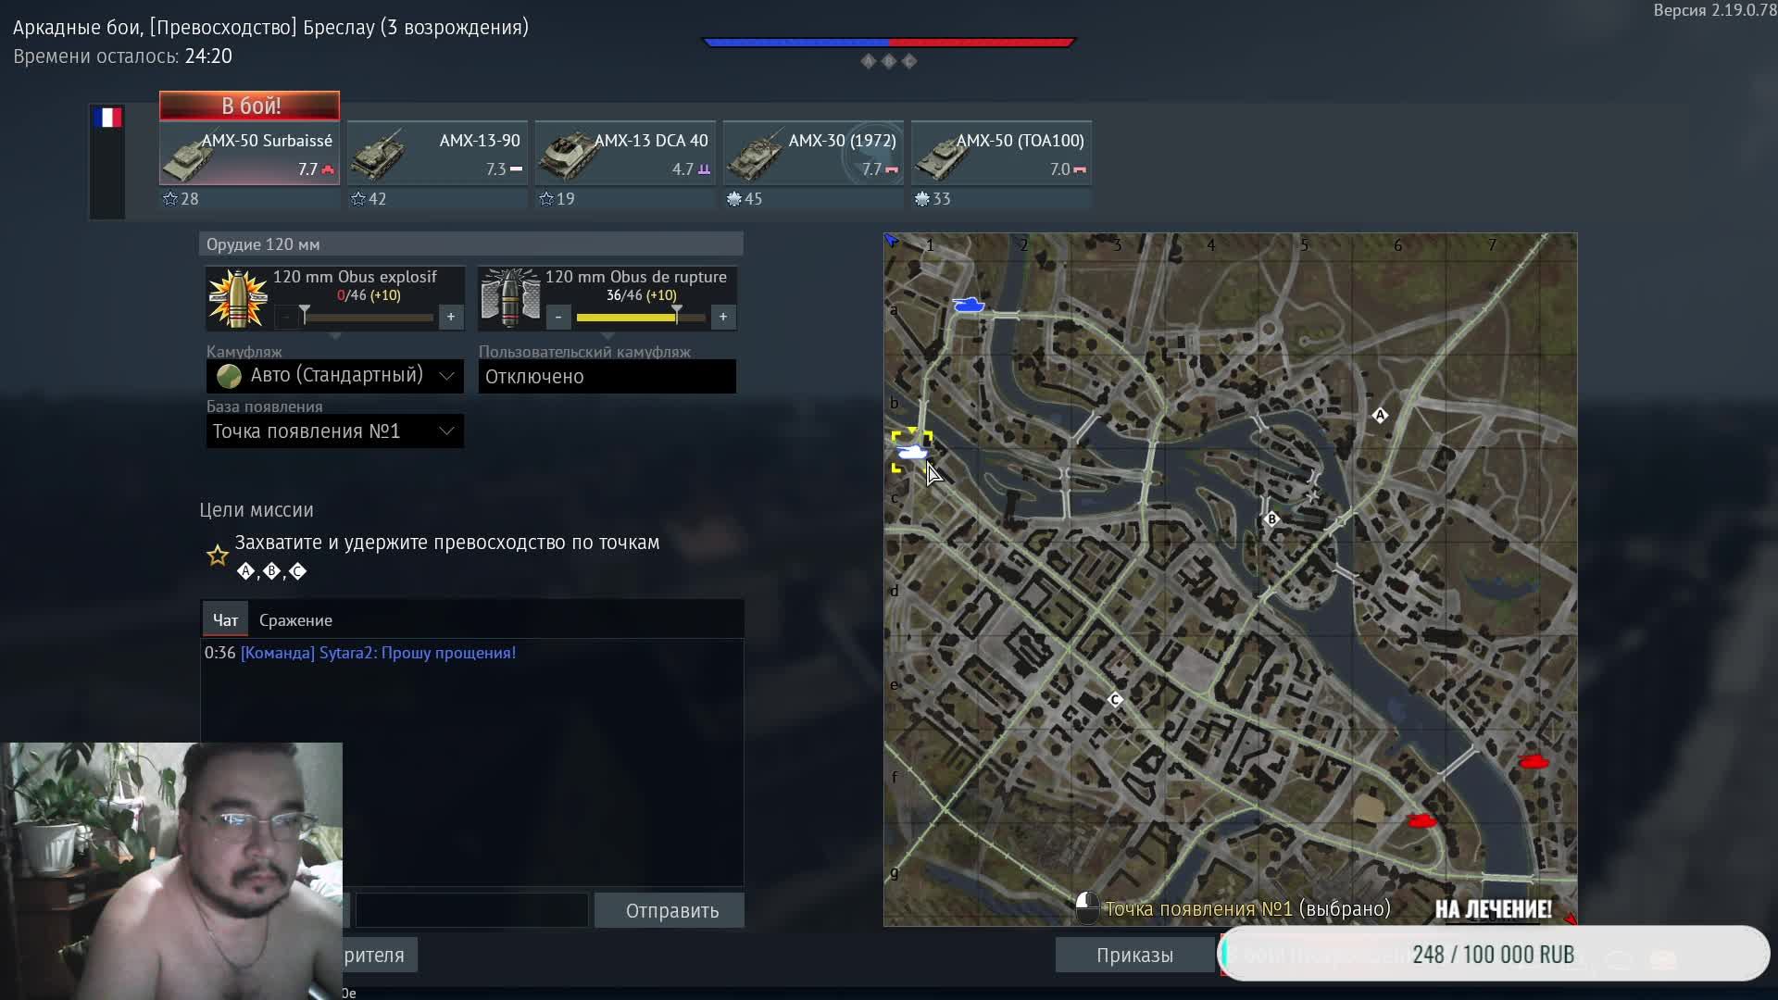
Task: Open the Камуфляж Авто (Стандартный) dropdown
Action: coord(334,376)
